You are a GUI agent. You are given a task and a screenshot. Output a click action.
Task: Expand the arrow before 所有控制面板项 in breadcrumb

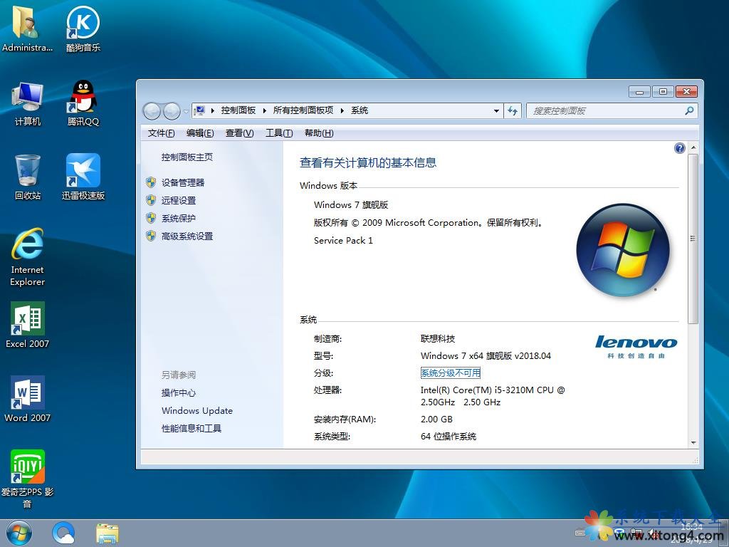click(265, 110)
